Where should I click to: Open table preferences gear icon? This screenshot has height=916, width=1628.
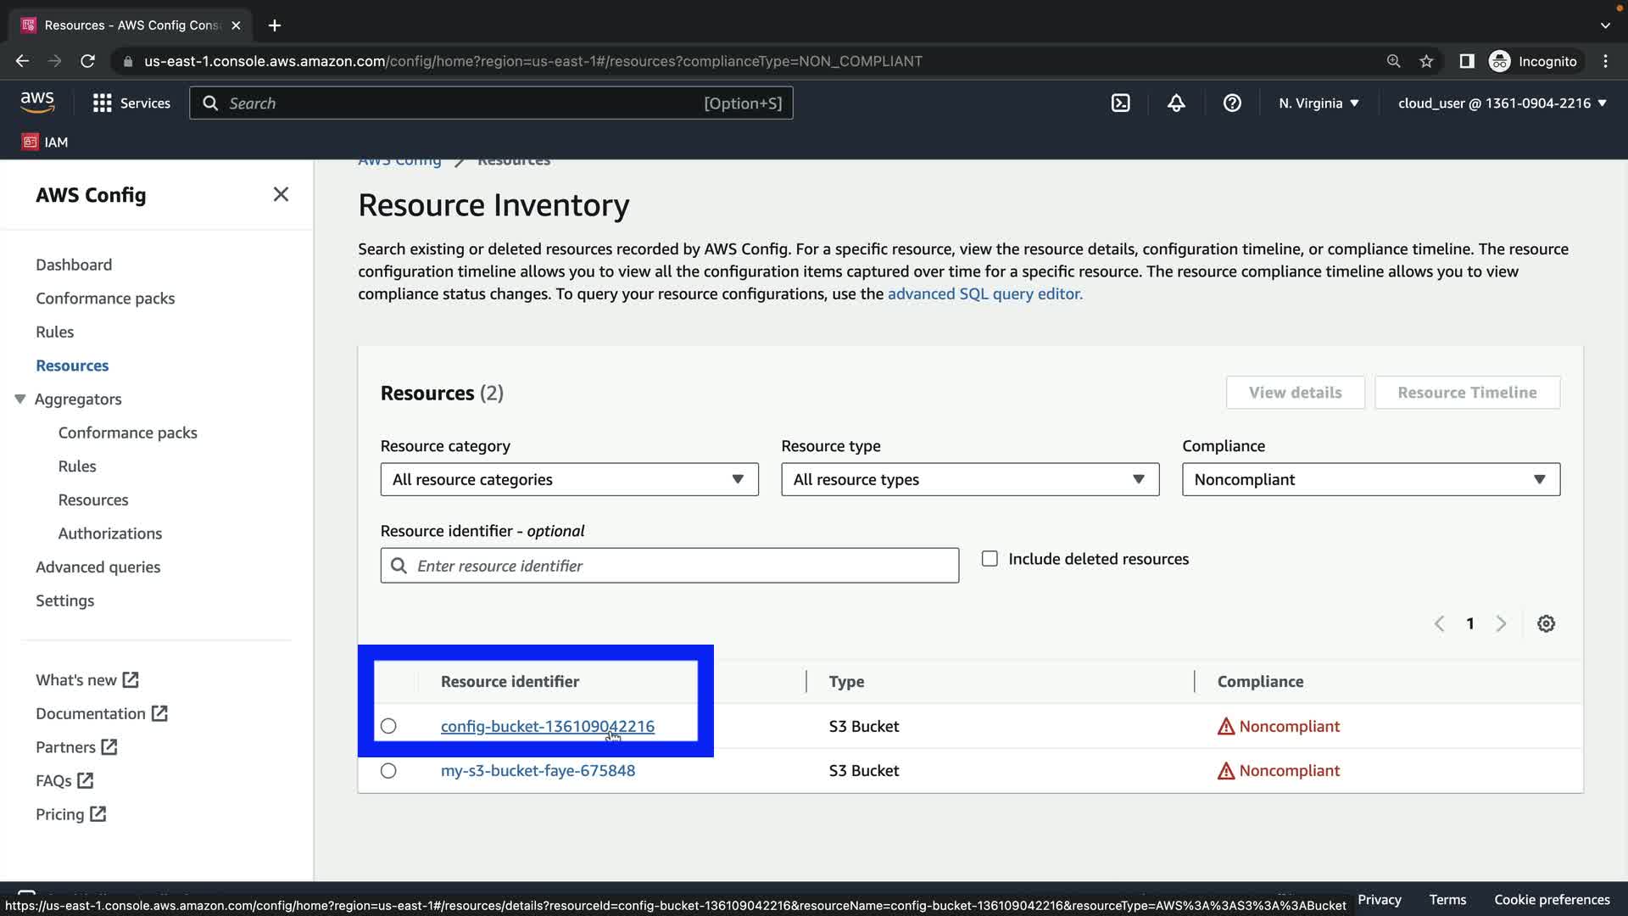click(x=1546, y=623)
